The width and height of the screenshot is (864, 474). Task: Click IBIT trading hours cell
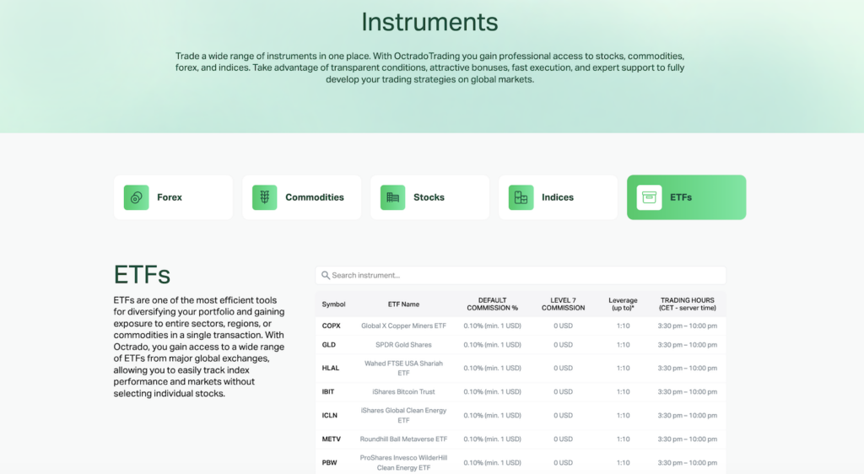tap(687, 392)
